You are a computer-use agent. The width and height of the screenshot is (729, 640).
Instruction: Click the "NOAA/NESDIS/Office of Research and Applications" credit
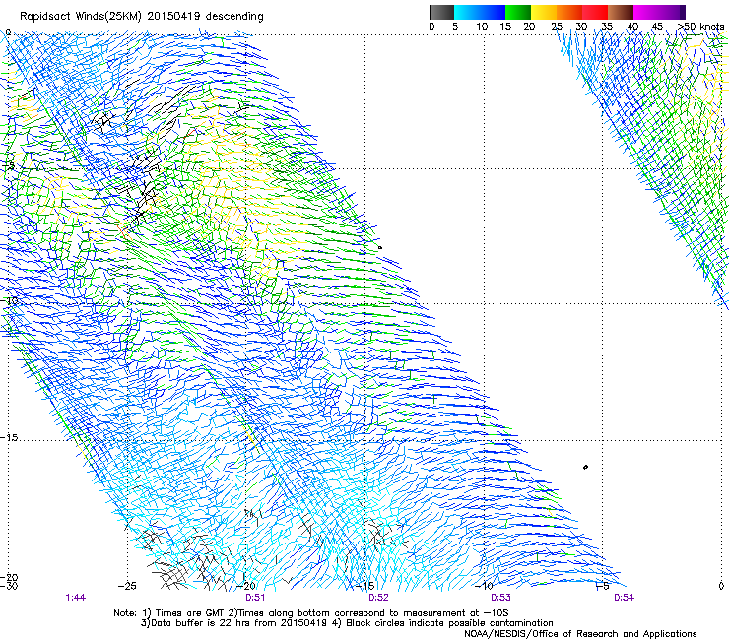point(580,634)
